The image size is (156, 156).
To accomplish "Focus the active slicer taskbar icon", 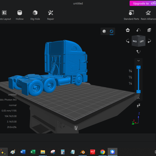I will click(x=112, y=152).
